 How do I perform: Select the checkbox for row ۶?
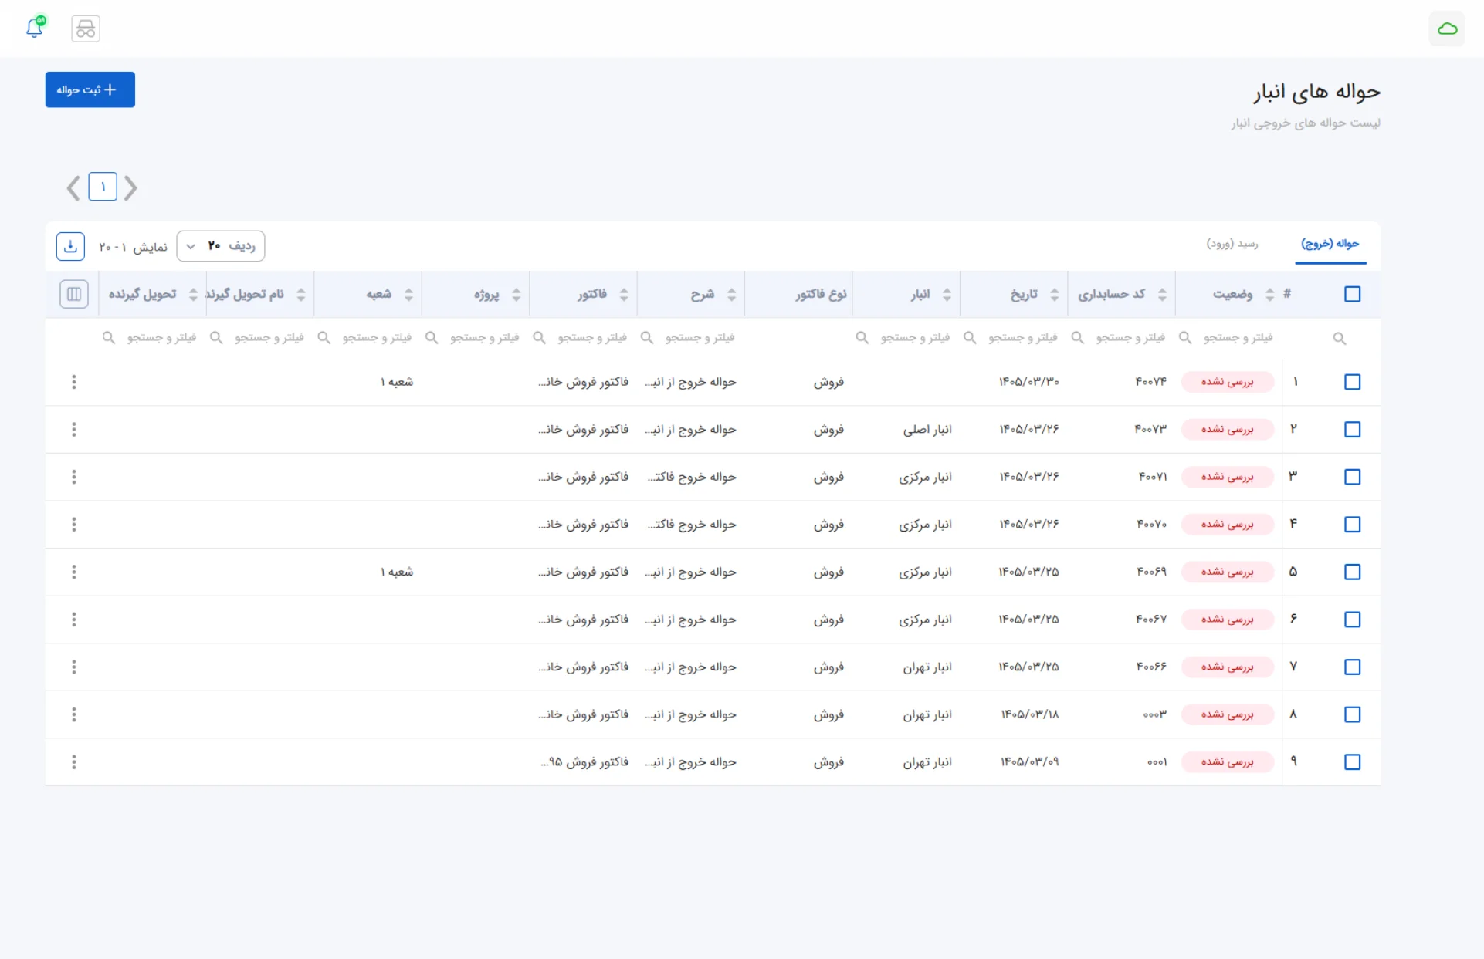coord(1353,620)
